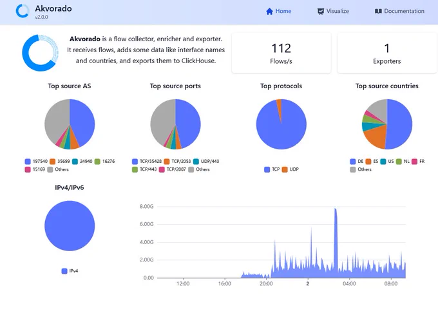Click the Top source countries pie chart
Screen dimensions: 438x322
[387, 124]
